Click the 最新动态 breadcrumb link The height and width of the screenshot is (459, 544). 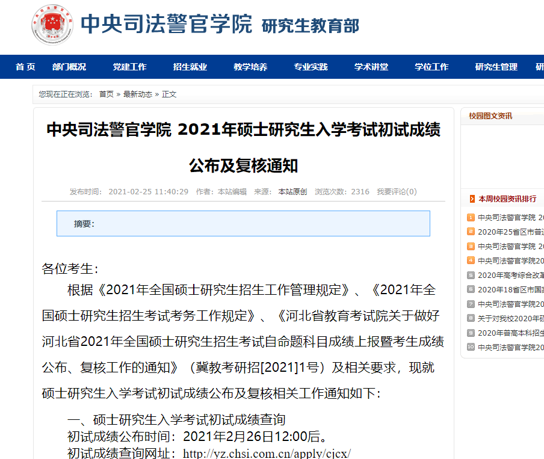pos(138,94)
